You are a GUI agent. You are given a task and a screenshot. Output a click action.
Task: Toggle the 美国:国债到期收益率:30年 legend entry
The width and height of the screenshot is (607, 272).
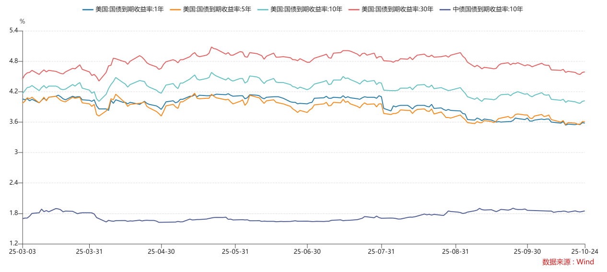[x=397, y=9]
